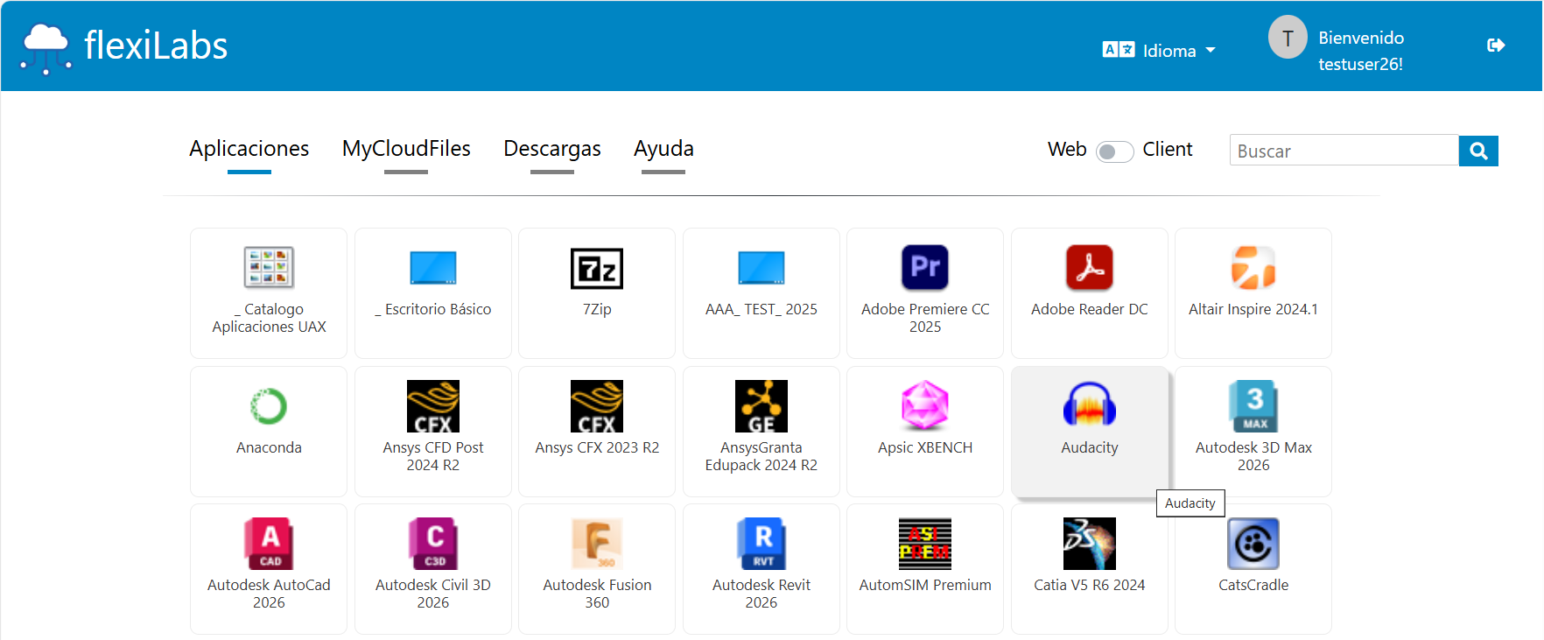Open the Apsic XBENCH gem icon
Image resolution: width=1544 pixels, height=640 pixels.
(x=924, y=406)
